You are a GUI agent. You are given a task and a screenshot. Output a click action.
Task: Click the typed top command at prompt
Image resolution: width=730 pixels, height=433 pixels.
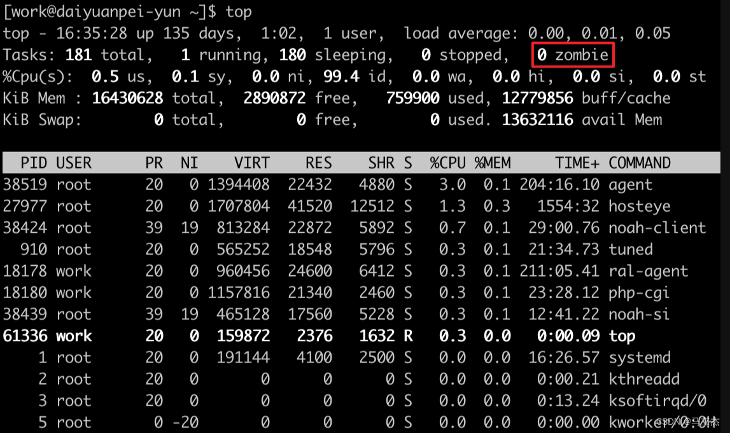[x=239, y=12]
